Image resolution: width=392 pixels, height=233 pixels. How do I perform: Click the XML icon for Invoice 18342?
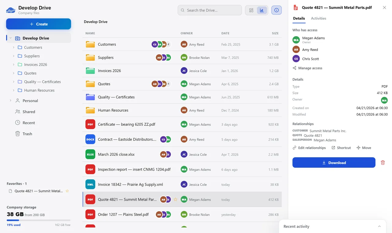(90, 185)
